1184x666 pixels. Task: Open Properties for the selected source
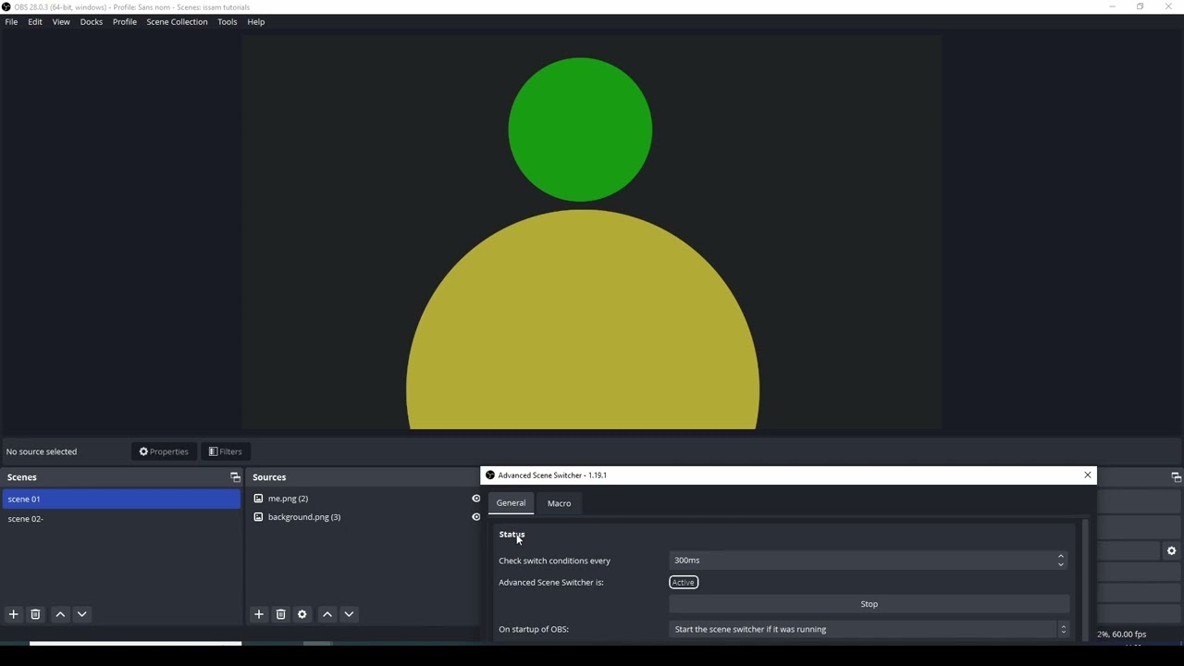pyautogui.click(x=165, y=451)
